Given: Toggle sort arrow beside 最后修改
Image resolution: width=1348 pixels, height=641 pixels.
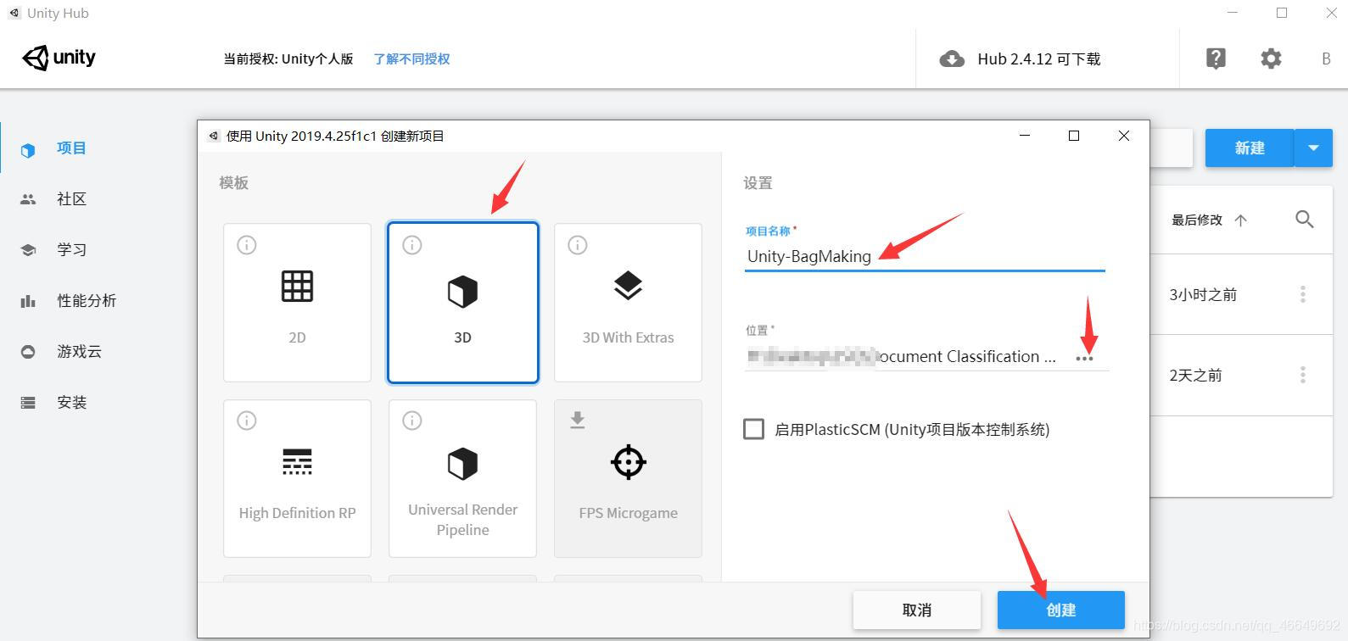Looking at the screenshot, I should (x=1241, y=220).
